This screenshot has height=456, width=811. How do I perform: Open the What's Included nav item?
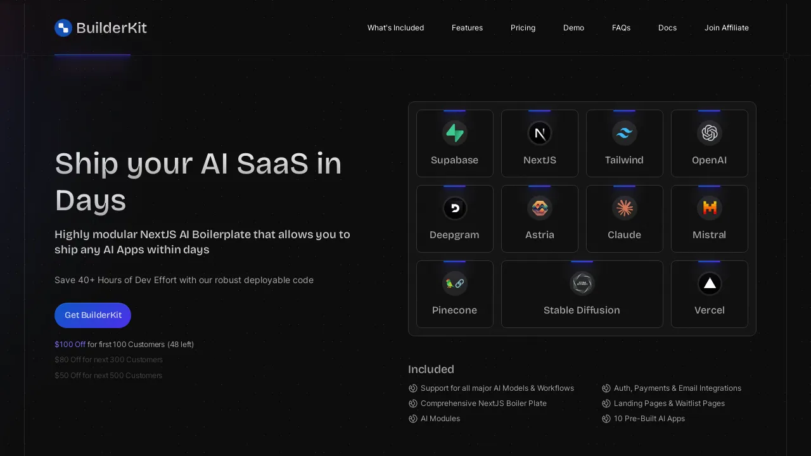(x=395, y=28)
